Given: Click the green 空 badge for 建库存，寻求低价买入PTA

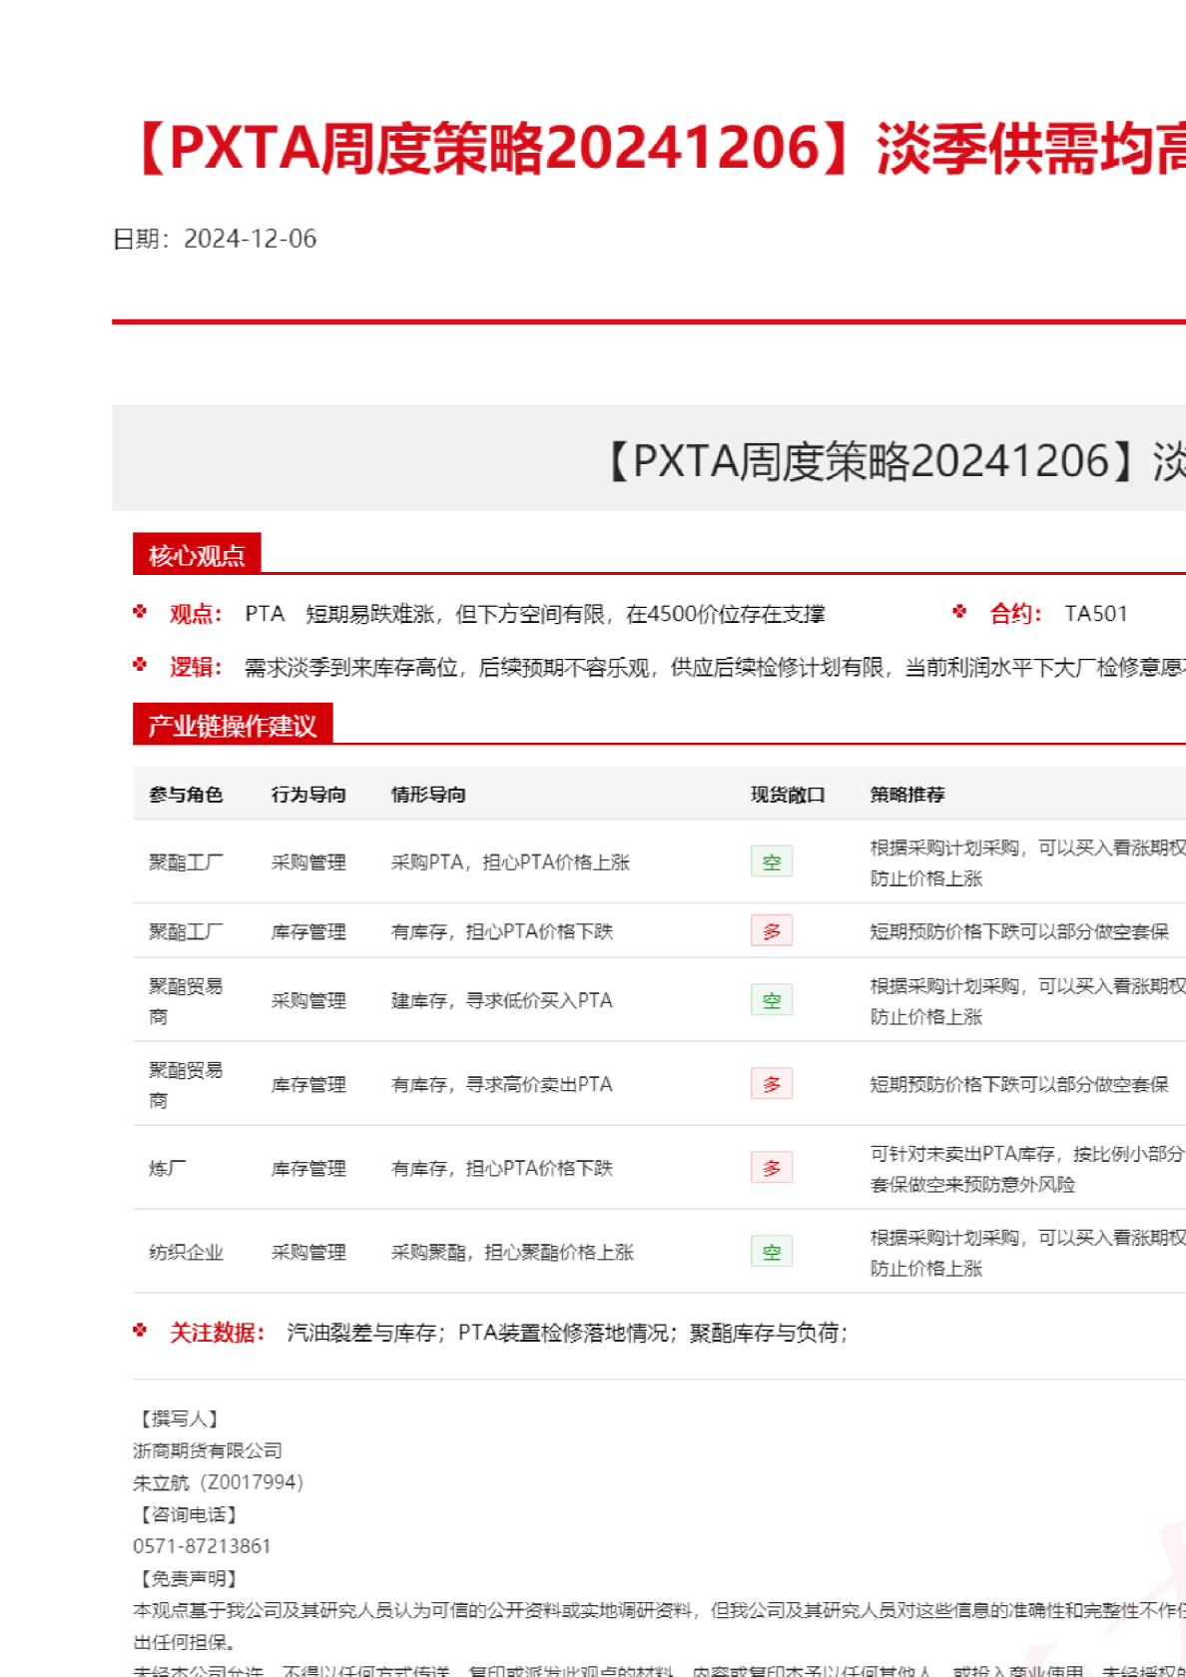Looking at the screenshot, I should click(x=771, y=999).
